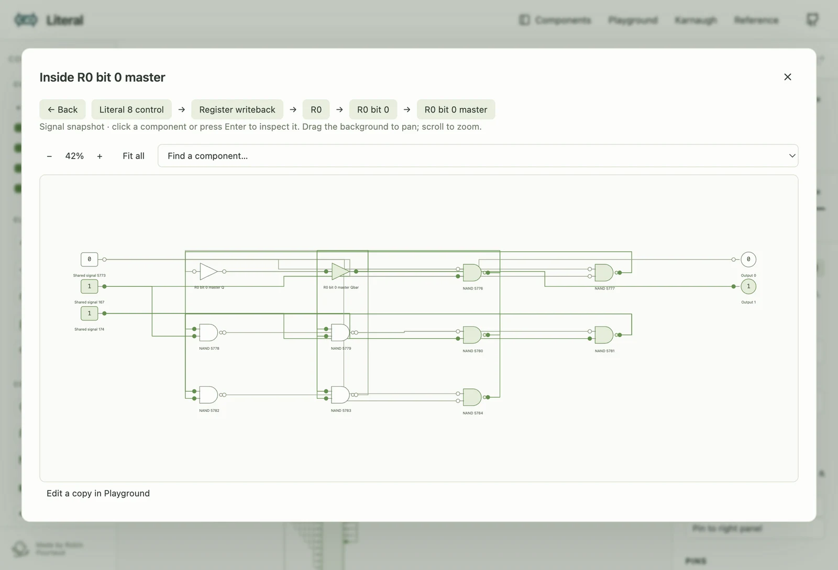Viewport: 838px width, 570px height.
Task: Click the Output 1 node
Action: tap(748, 286)
